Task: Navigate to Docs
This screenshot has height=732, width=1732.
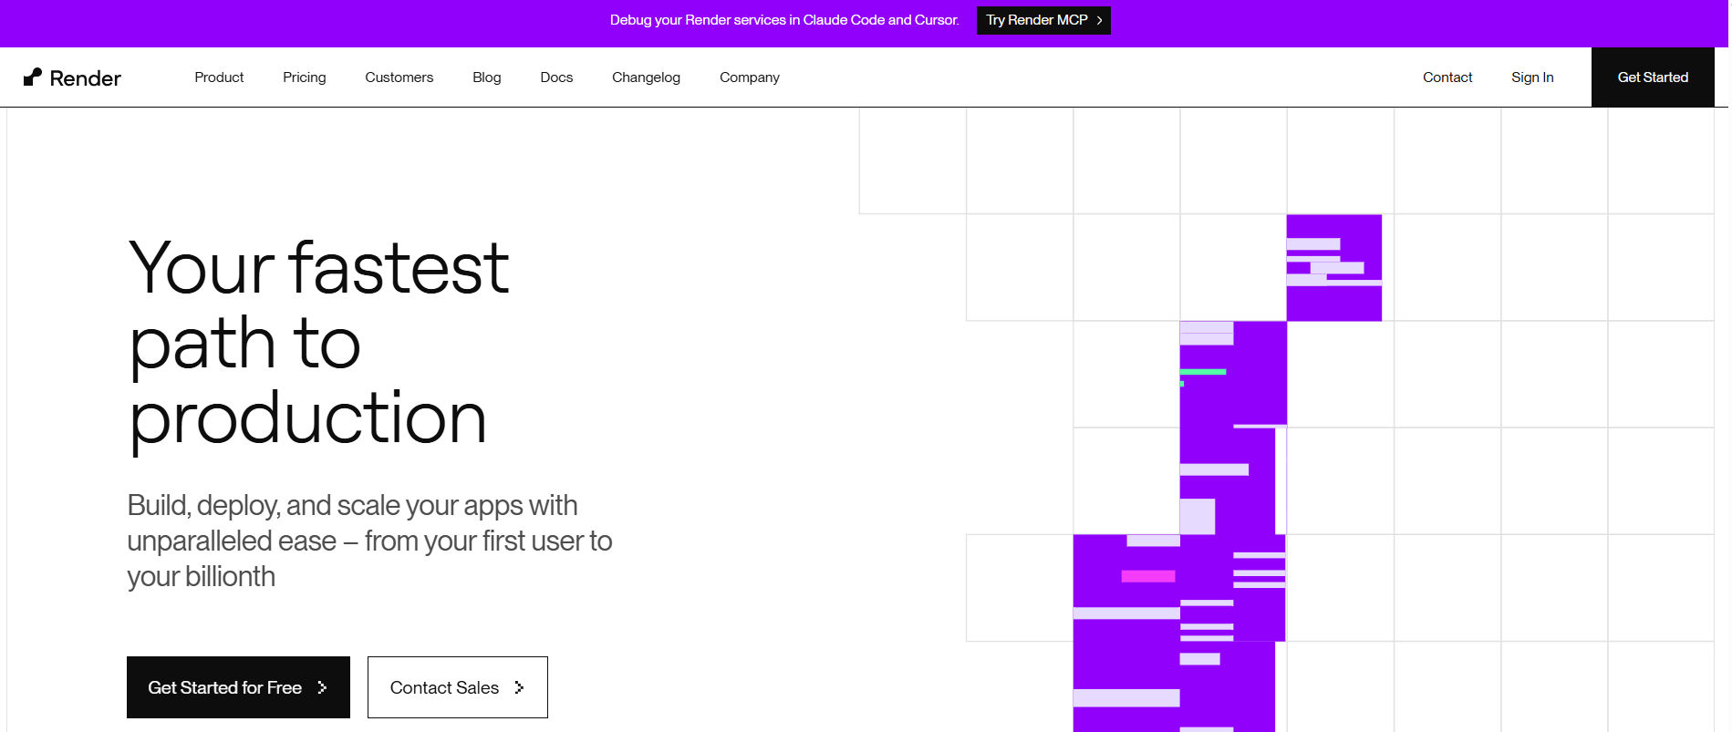Action: [556, 77]
